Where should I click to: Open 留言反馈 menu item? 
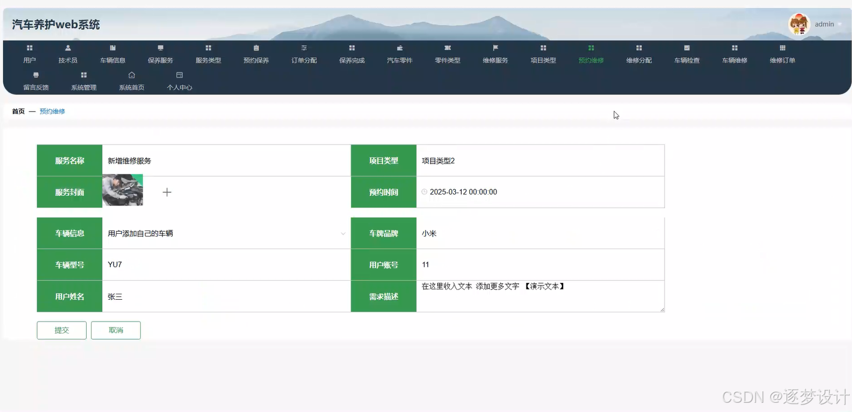pyautogui.click(x=36, y=81)
